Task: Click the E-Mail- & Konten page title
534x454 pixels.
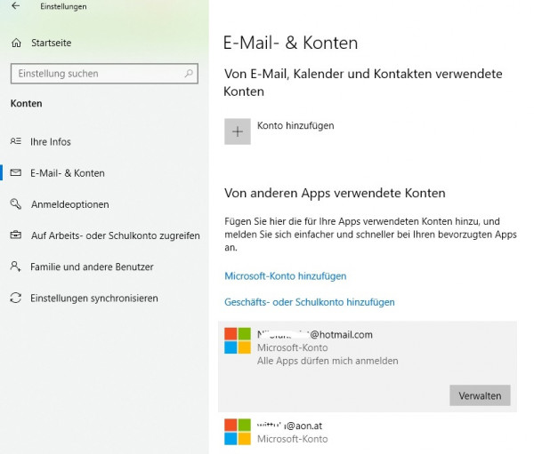Action: (x=290, y=44)
